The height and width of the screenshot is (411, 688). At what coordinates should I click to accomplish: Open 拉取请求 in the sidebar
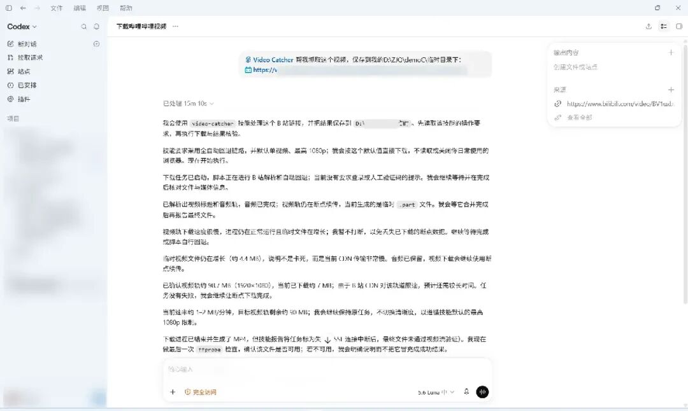[x=25, y=57]
